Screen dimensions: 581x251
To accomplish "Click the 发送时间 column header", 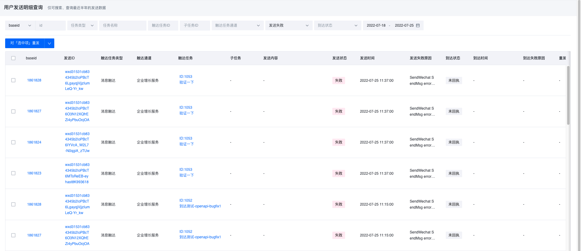I will coord(367,58).
